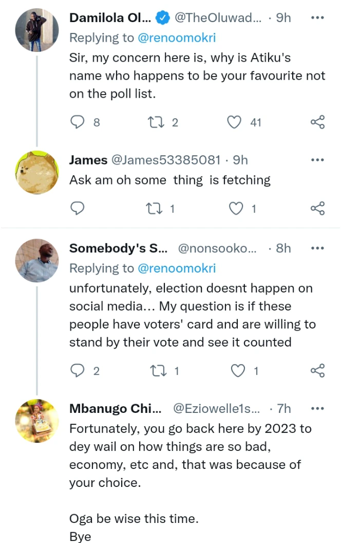341x543 pixels.
Task: View James's dog profile picture
Action: (36, 172)
